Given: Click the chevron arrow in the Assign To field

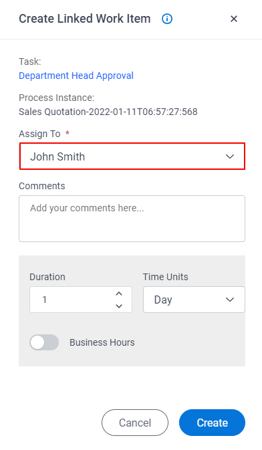Looking at the screenshot, I should [x=230, y=156].
